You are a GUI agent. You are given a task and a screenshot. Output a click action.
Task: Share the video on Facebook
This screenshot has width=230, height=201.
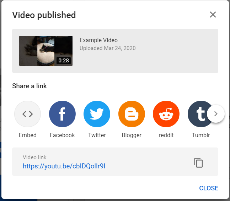(x=62, y=114)
